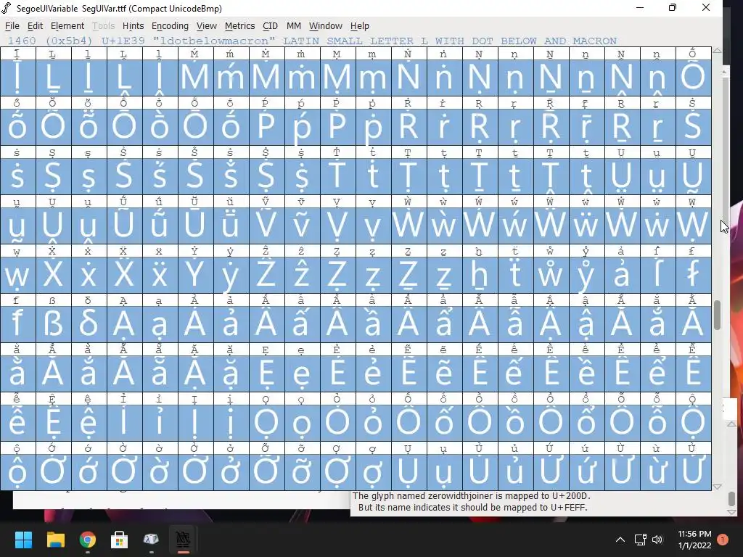Select the capital Y with dot above glyph
This screenshot has width=743, height=557.
(x=194, y=275)
